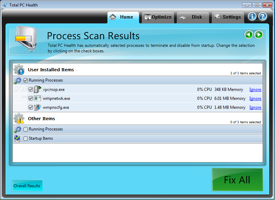Click the blue info icon
This screenshot has height=200, width=275.
tap(252, 17)
